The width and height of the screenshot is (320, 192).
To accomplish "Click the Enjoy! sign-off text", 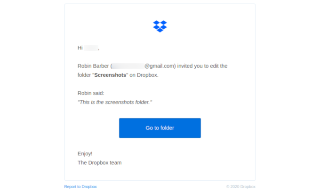I will click(85, 153).
